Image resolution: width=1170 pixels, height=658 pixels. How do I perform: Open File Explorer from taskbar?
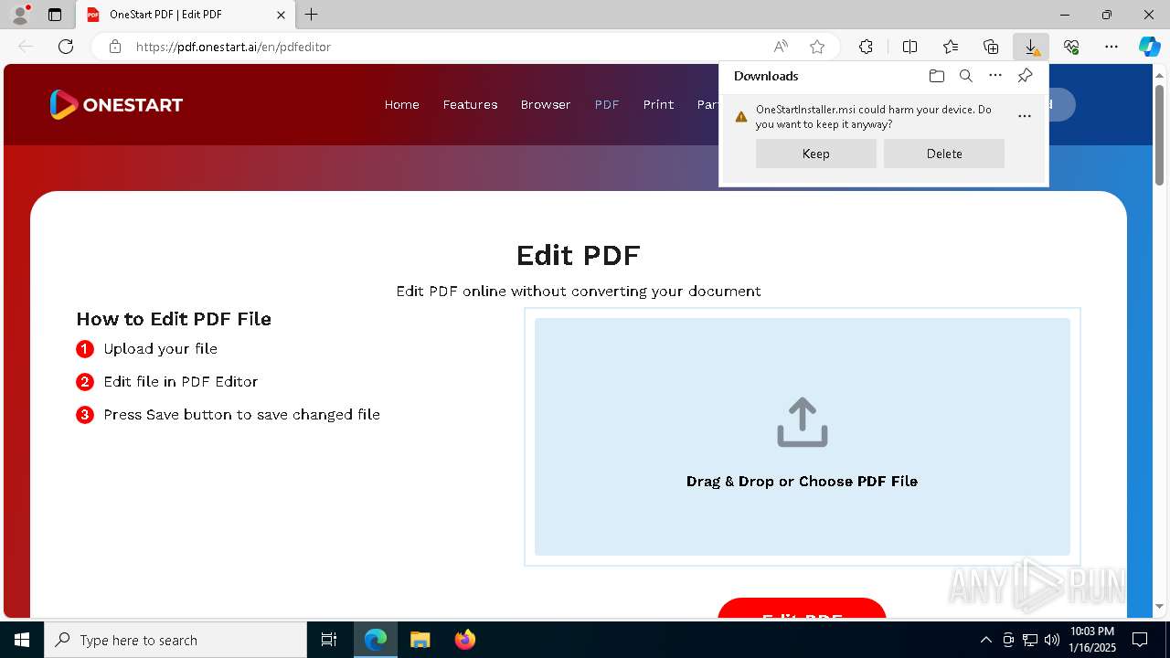pyautogui.click(x=420, y=640)
